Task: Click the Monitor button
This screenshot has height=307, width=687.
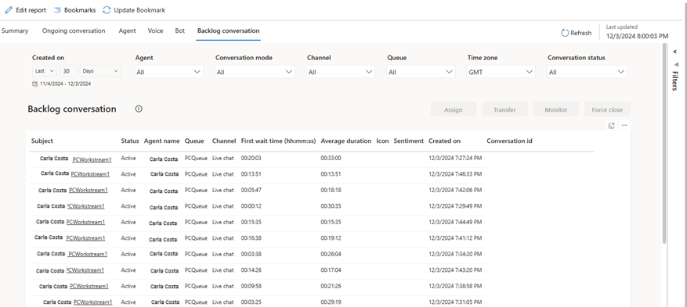Action: pos(556,109)
